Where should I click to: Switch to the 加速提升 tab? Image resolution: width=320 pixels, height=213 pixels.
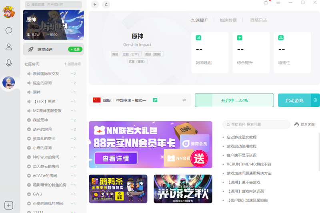[200, 20]
